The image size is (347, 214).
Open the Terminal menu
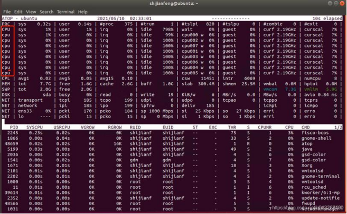tap(65, 12)
